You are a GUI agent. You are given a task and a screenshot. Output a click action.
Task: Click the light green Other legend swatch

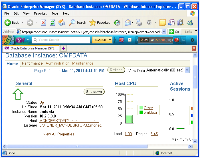(x=141, y=108)
